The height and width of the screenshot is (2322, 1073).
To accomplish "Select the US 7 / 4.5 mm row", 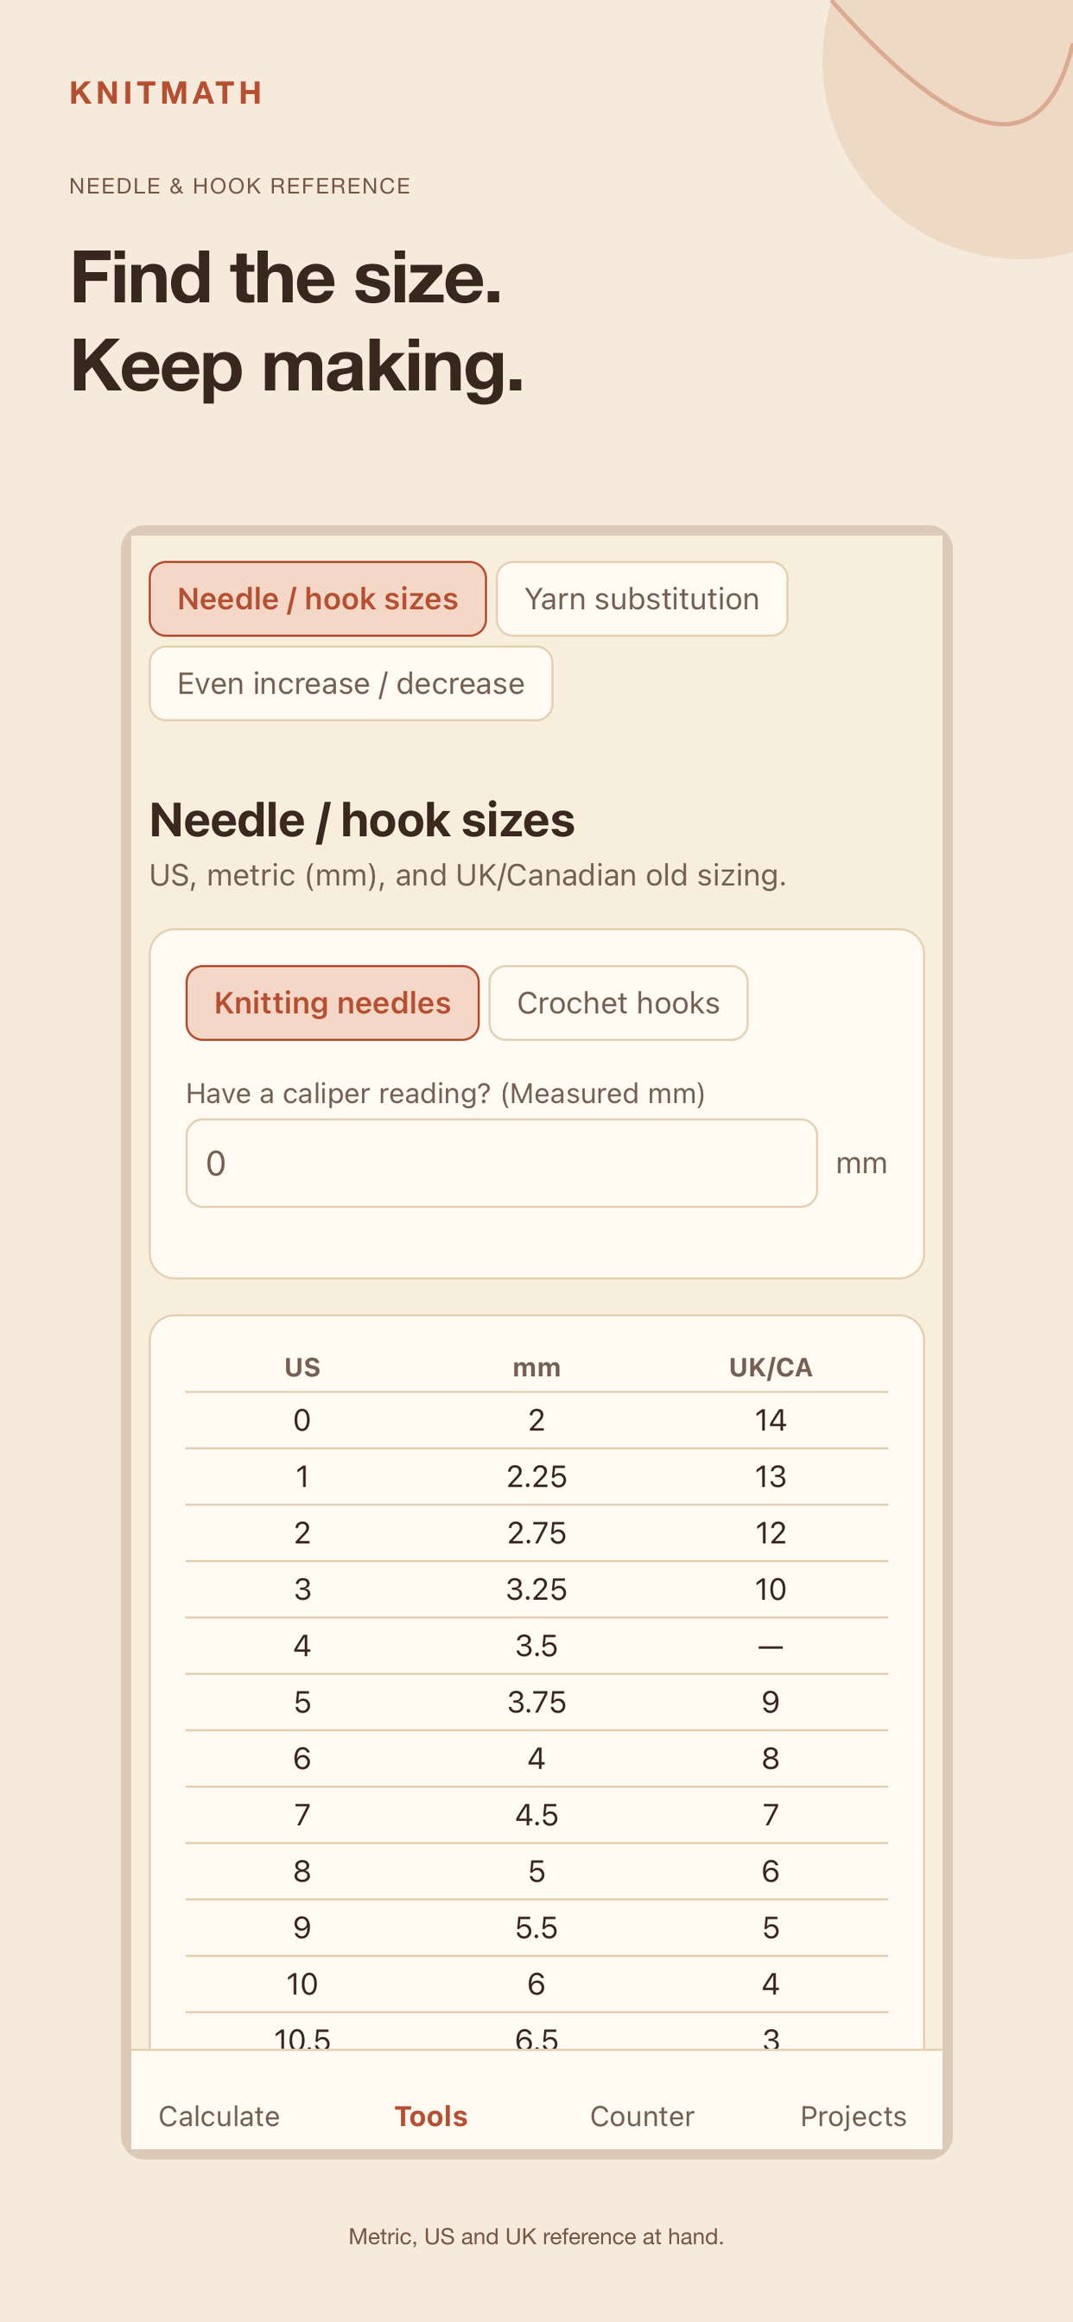I will [x=536, y=1815].
